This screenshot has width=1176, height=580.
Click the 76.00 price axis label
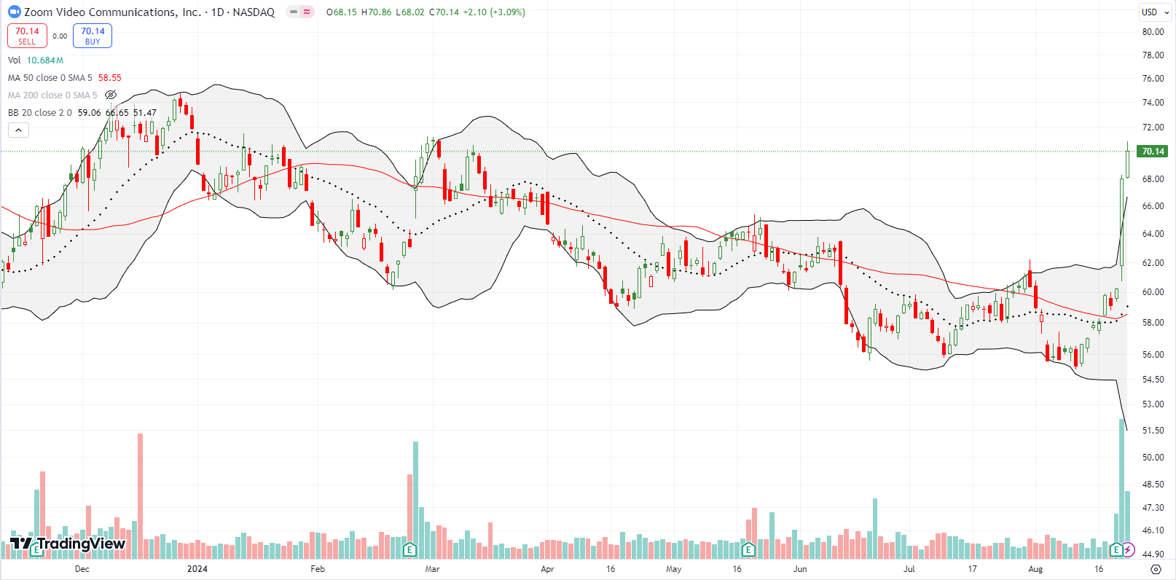click(1153, 79)
